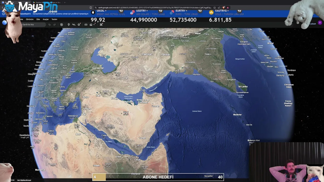The width and height of the screenshot is (324, 182).
Task: Click the Sri Lanka label on the map
Action: 243,86
